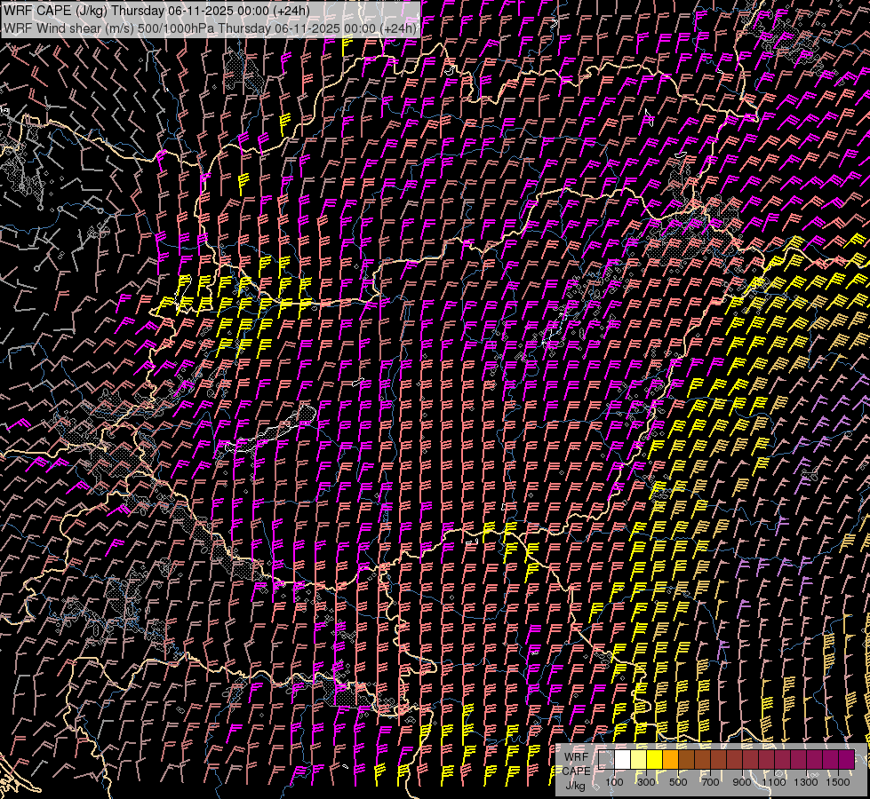Select the 700 legend scale label

tap(710, 782)
